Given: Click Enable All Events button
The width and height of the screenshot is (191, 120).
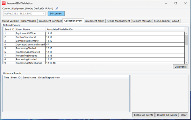Looking at the screenshot, I should pyautogui.click(x=144, y=115).
